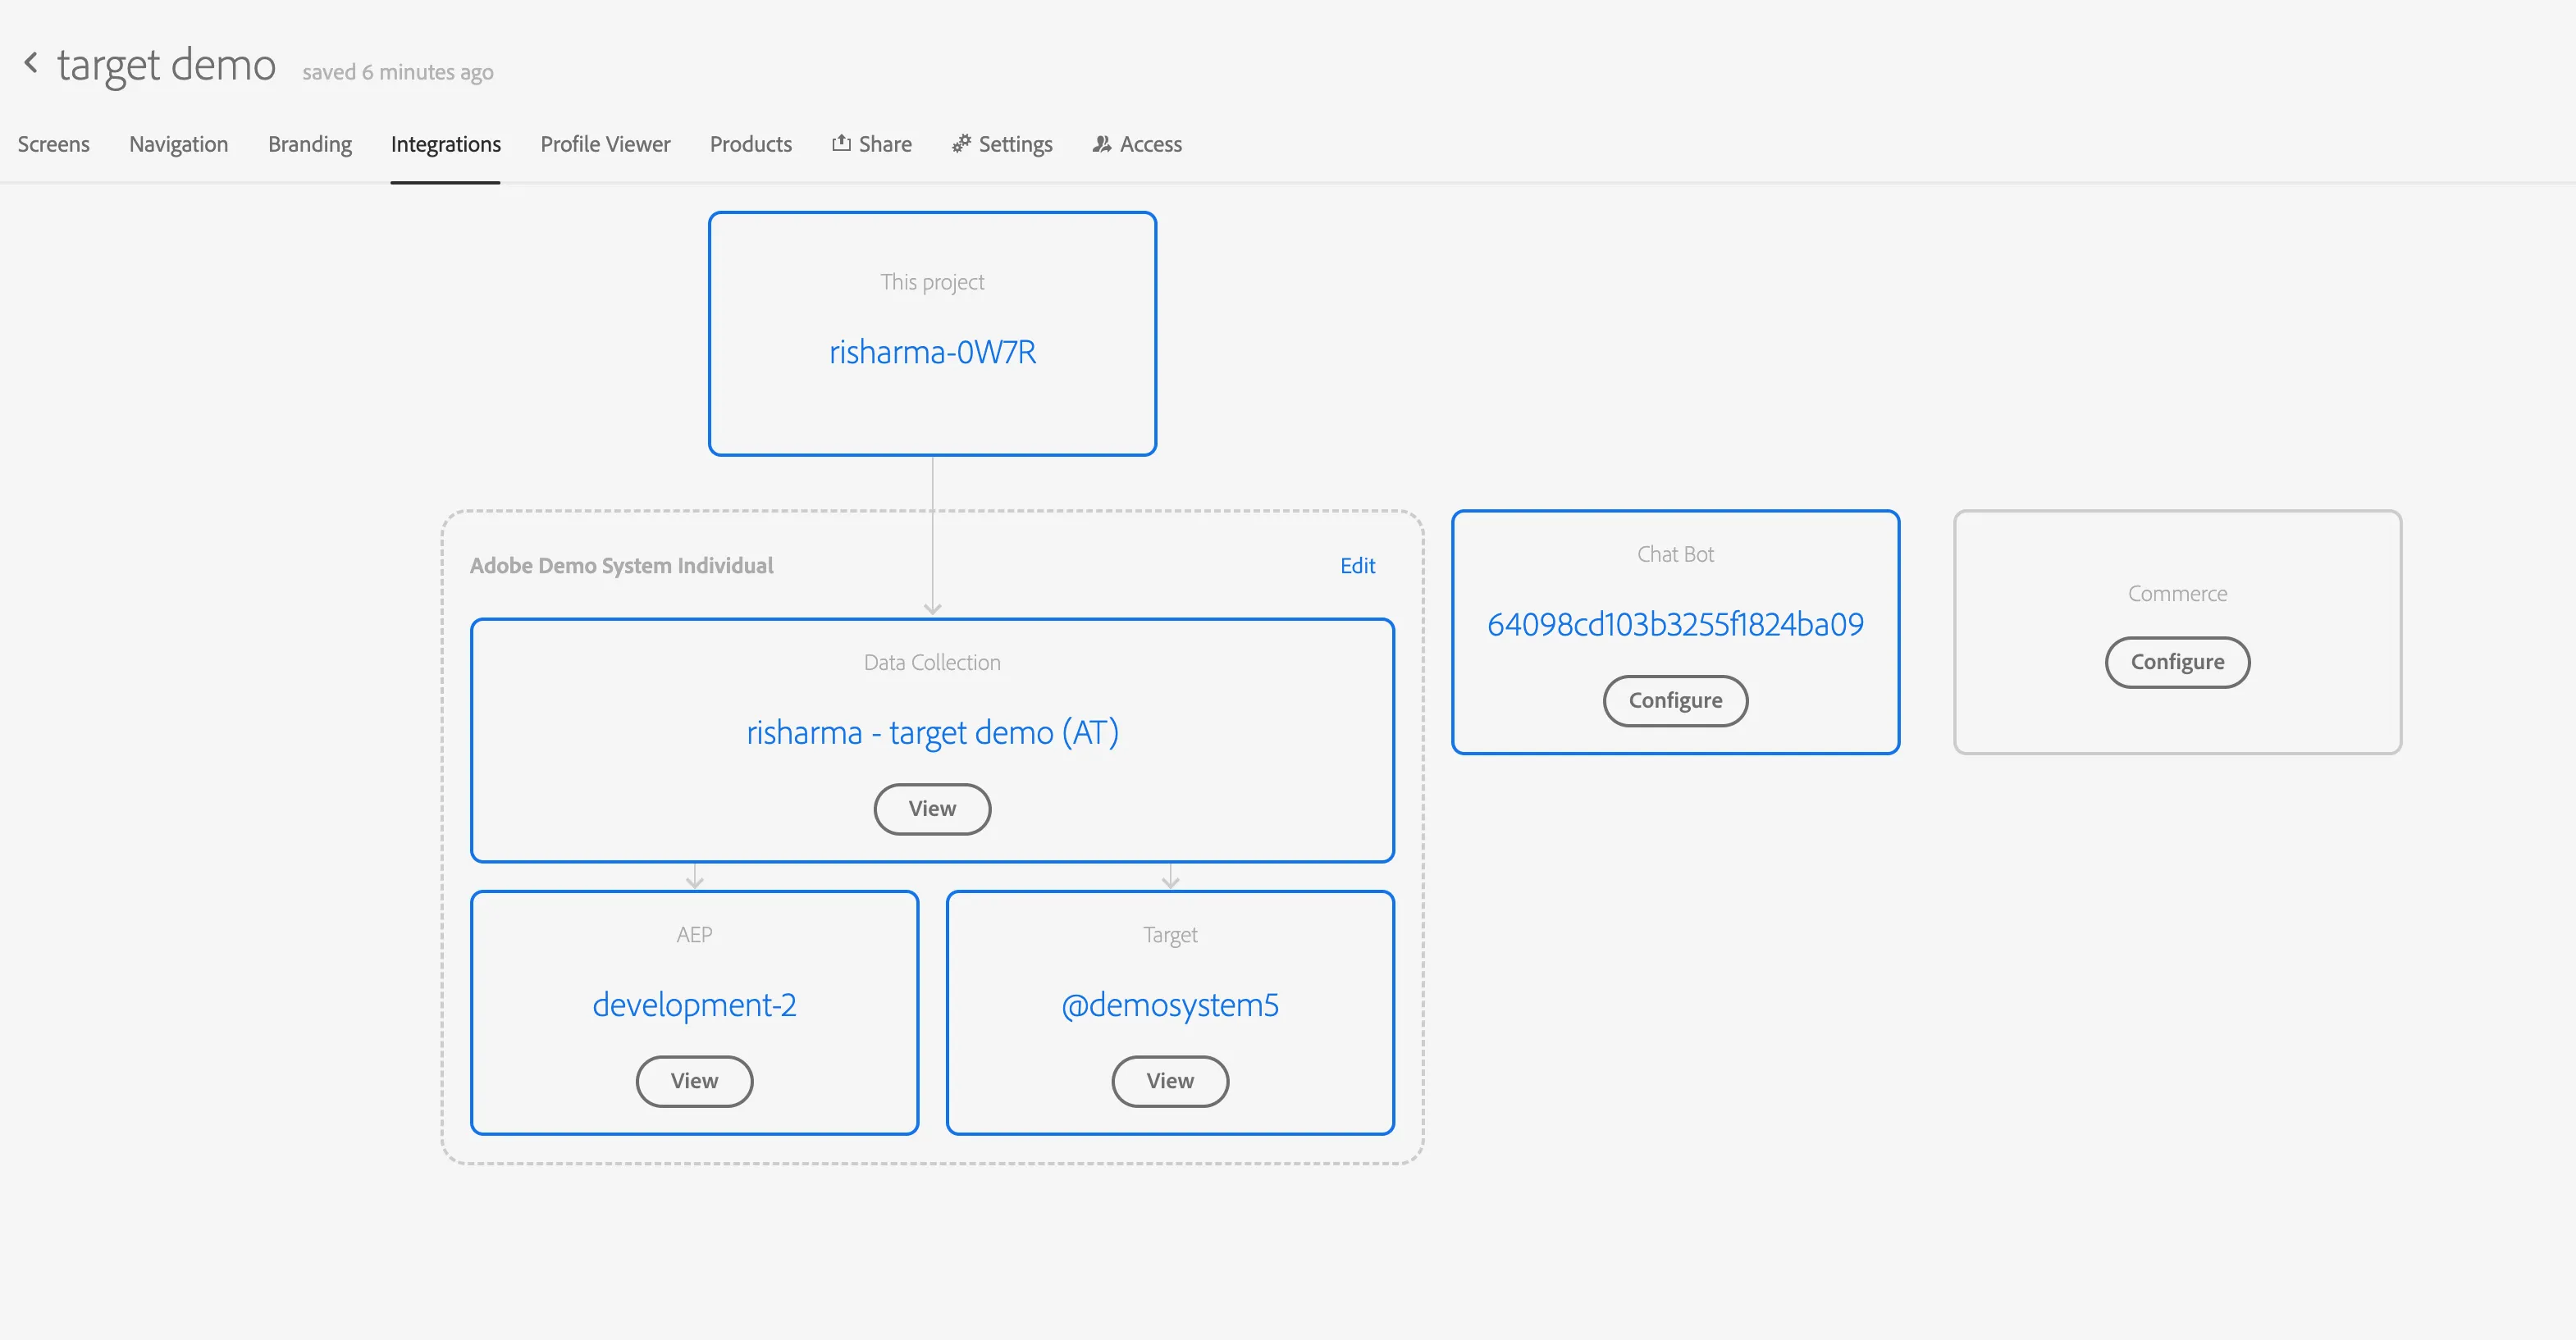Viewport: 2576px width, 1340px height.
Task: Go back using the left chevron arrow
Action: 31,63
